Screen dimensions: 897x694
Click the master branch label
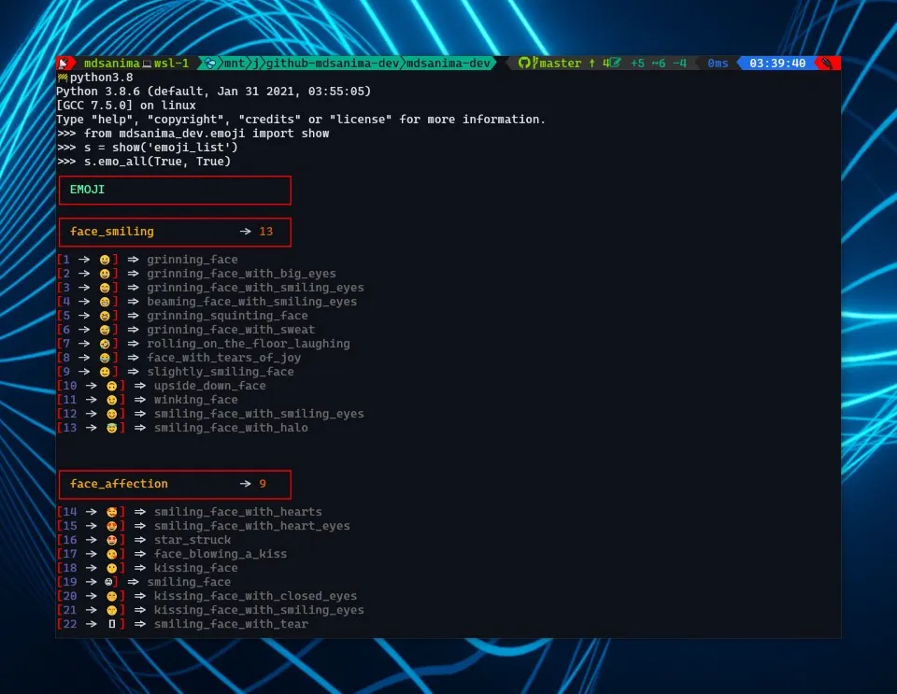click(560, 63)
